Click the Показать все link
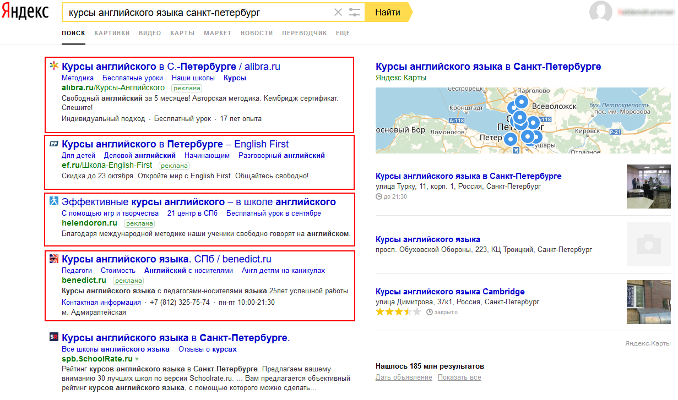 point(459,377)
